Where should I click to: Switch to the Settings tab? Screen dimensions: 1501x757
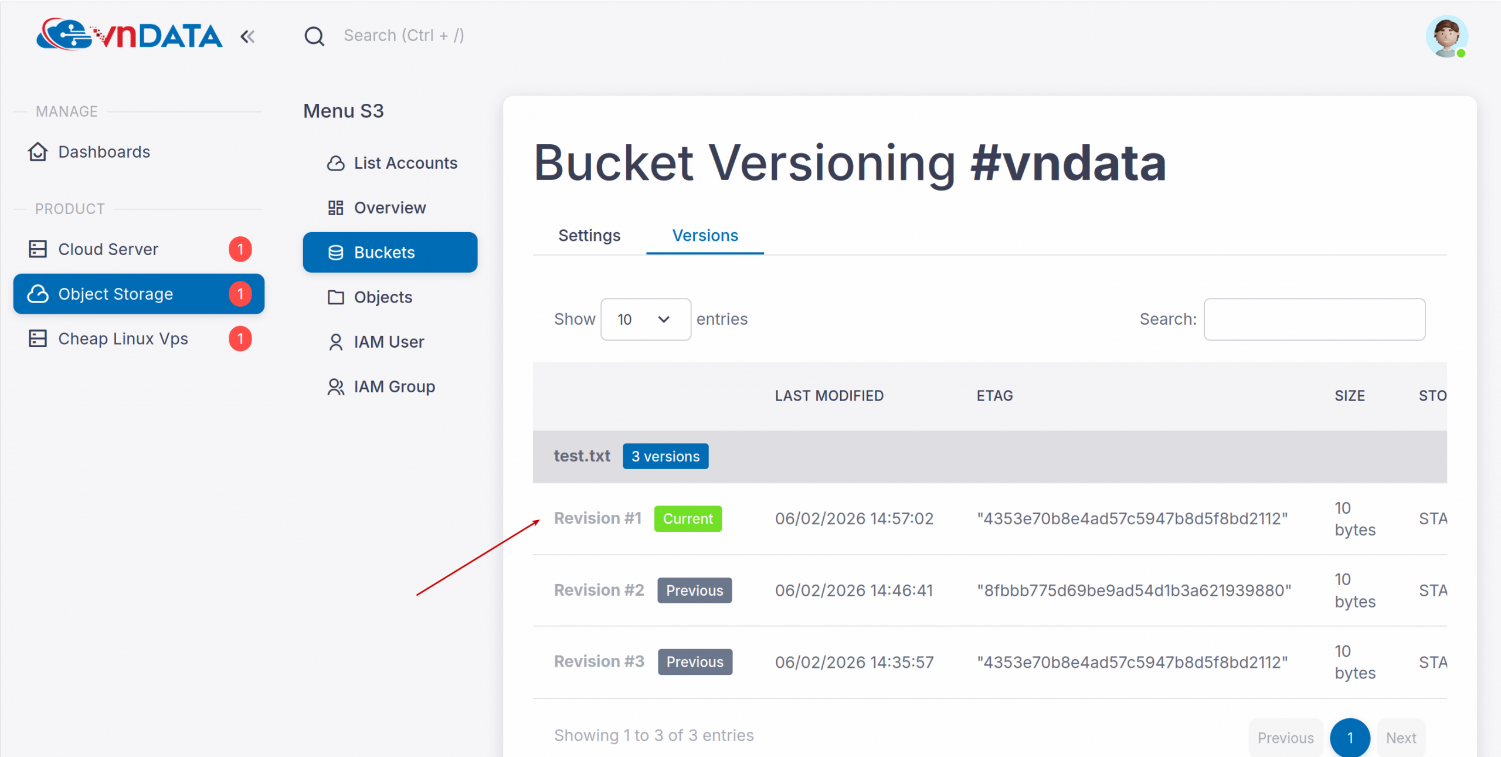589,236
